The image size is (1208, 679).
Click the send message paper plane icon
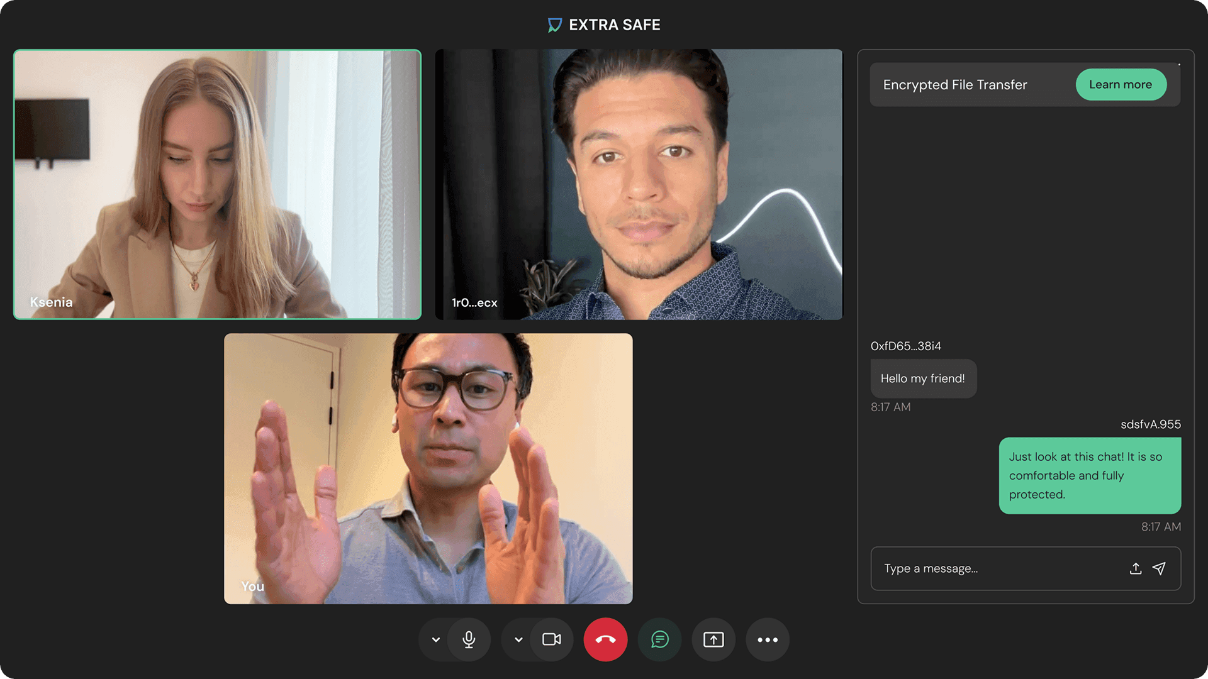1159,568
